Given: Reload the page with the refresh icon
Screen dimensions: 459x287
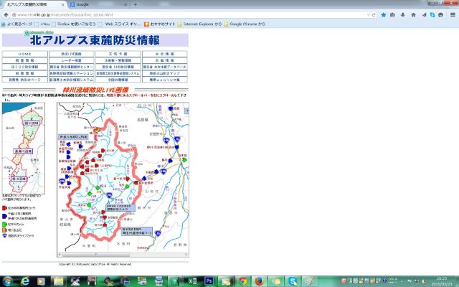Looking at the screenshot, I should 374,14.
